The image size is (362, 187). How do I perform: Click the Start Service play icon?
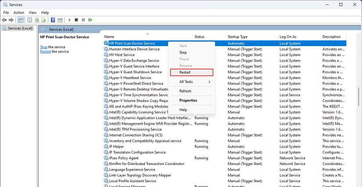(x=70, y=20)
